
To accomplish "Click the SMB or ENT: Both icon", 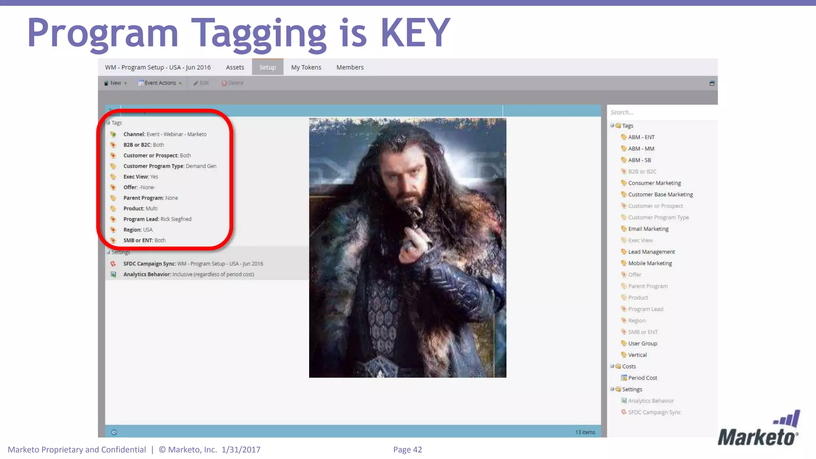I will pos(113,240).
